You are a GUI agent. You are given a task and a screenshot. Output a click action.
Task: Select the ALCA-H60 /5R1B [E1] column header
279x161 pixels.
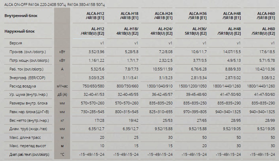[x=266, y=16]
